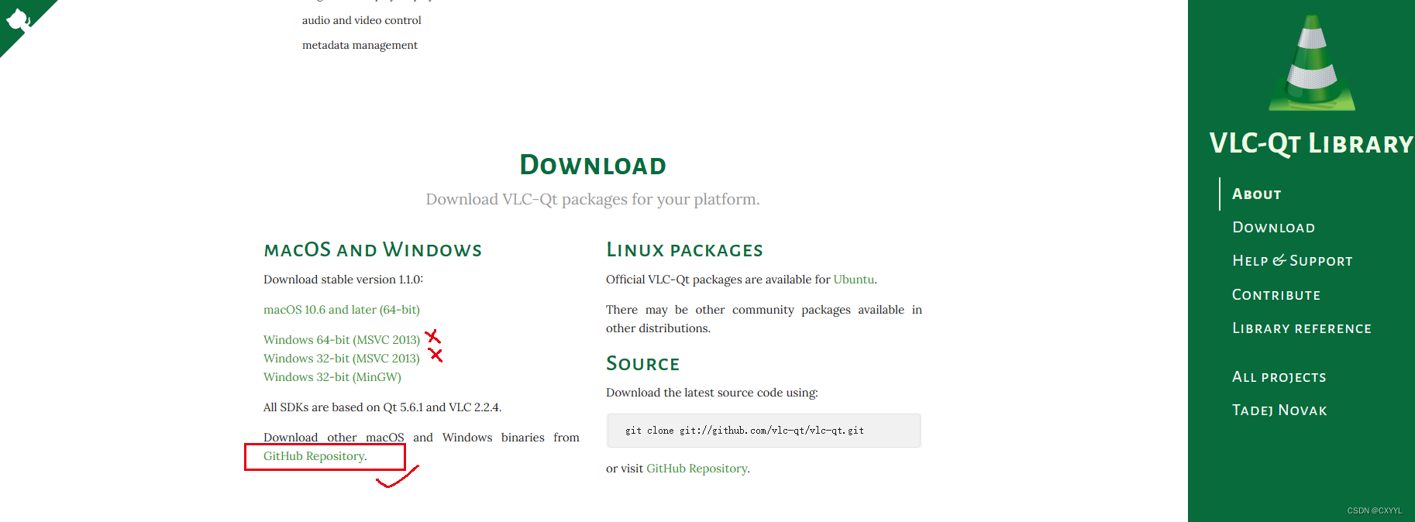This screenshot has width=1415, height=522.
Task: Click 'Download VLC-Qt packages for your platform' subtitle
Action: [593, 199]
